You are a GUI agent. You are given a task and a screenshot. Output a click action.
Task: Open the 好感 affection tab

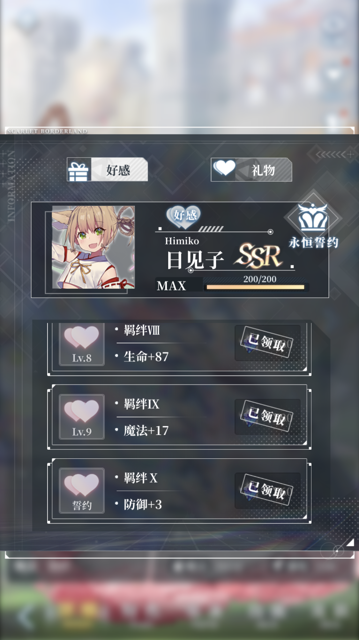[107, 170]
